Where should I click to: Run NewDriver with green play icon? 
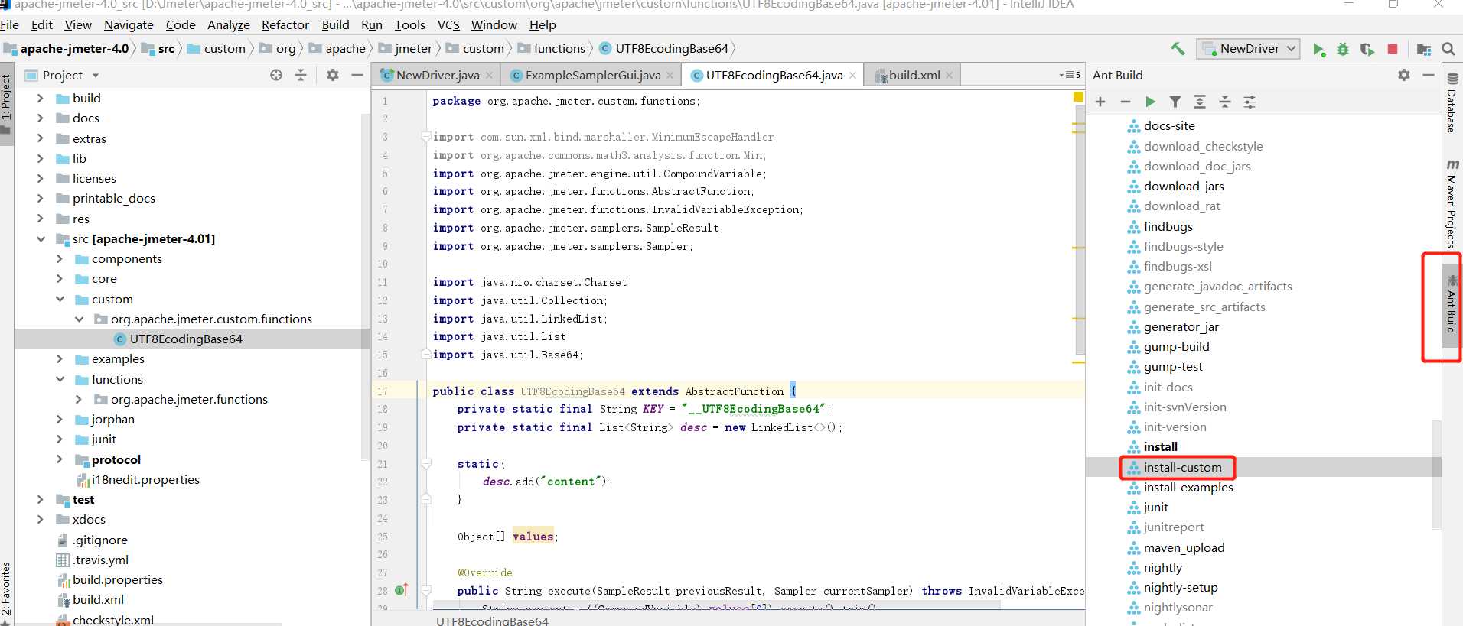click(x=1318, y=49)
